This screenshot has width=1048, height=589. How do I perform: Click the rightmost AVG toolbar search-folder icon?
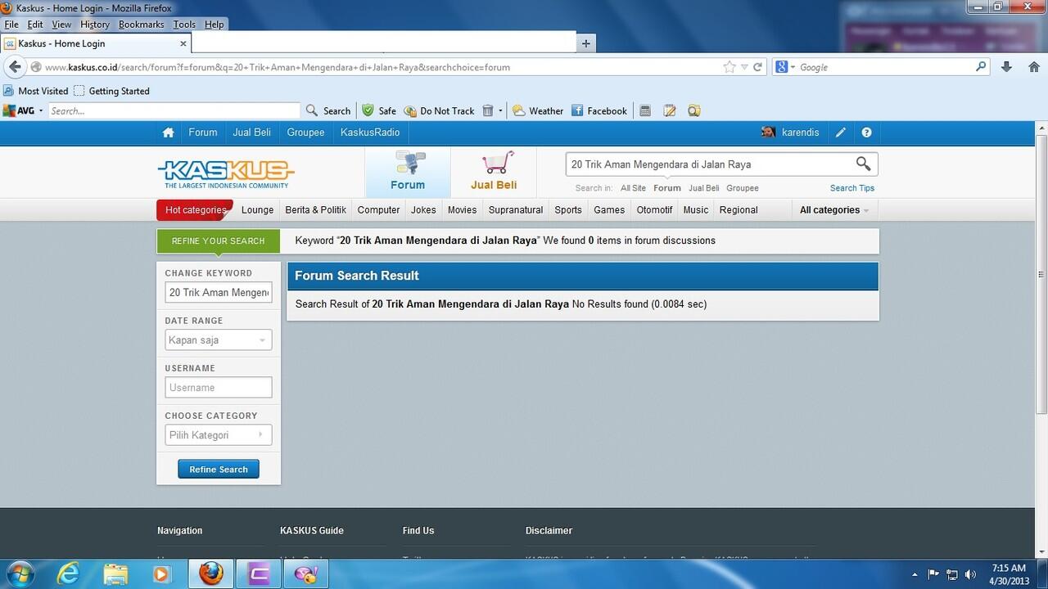pos(694,110)
